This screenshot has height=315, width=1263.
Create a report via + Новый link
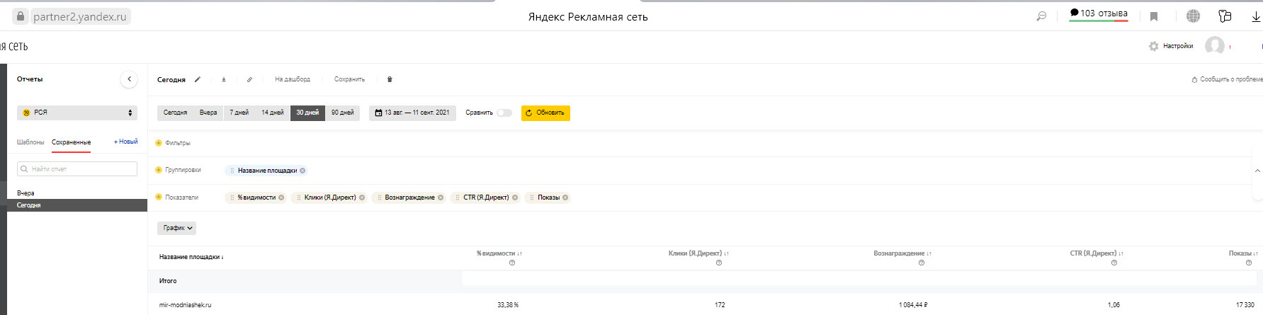pos(126,142)
